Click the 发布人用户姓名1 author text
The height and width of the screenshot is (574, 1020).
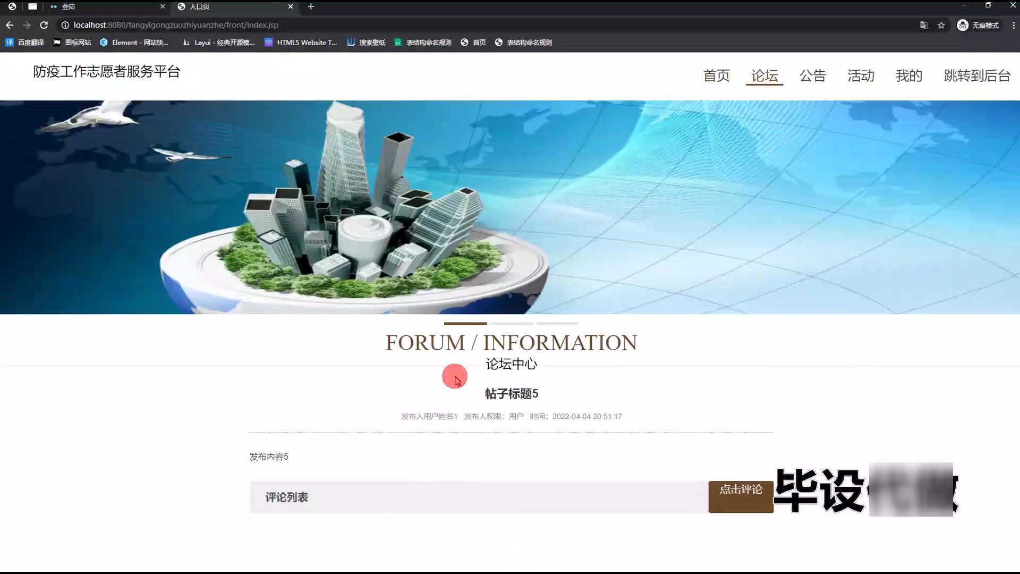click(429, 416)
